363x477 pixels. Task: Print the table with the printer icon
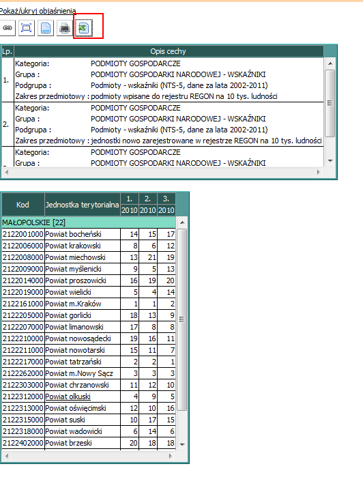tap(65, 28)
